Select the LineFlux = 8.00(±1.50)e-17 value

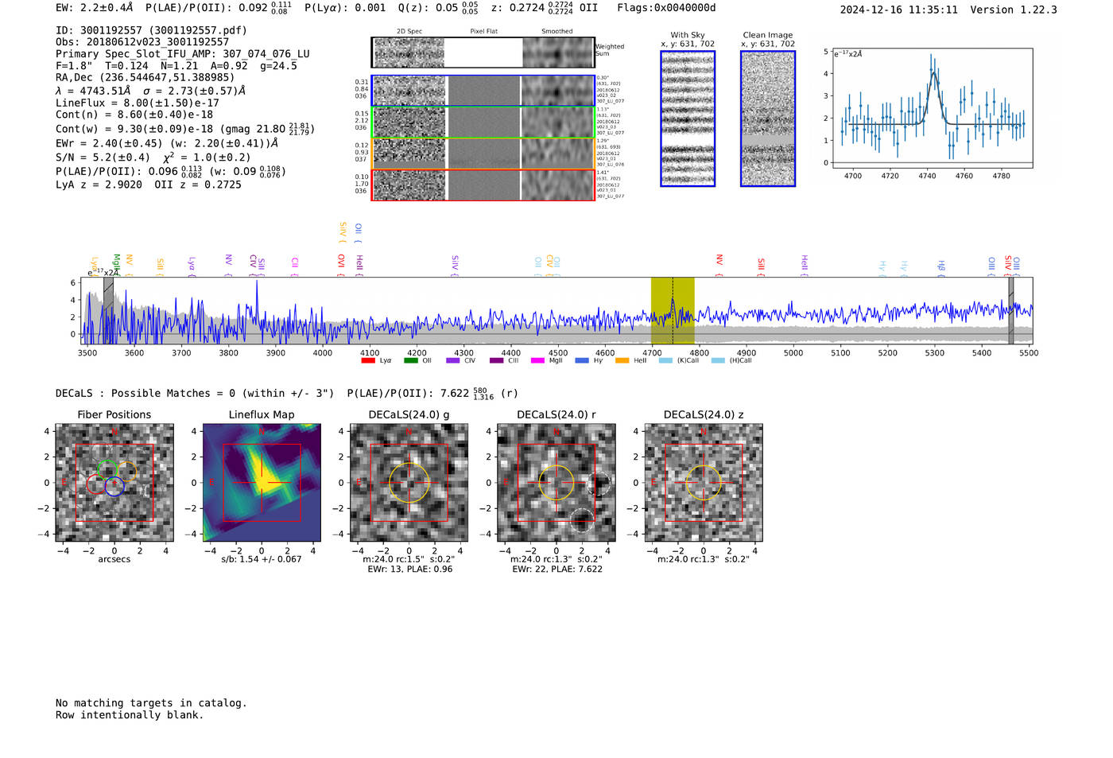click(138, 103)
